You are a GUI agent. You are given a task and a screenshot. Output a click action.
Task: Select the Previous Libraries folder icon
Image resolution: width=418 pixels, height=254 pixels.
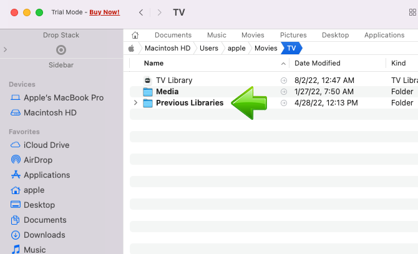(x=148, y=103)
